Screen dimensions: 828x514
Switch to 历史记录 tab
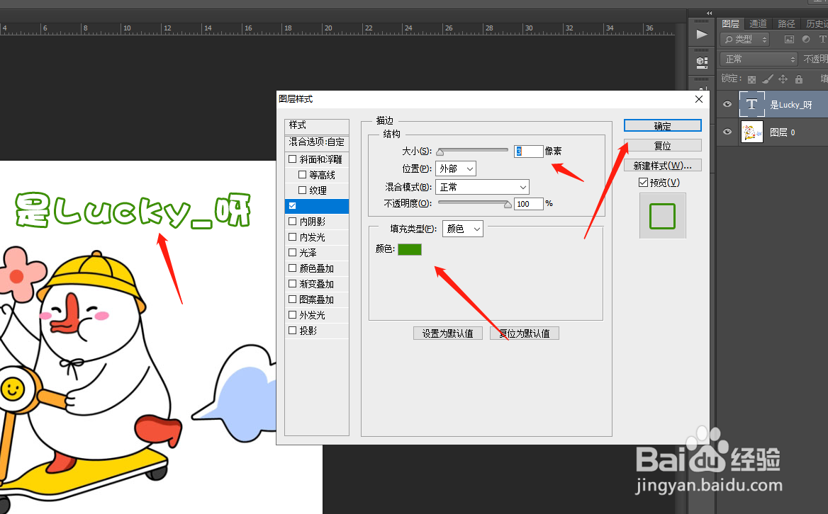[x=816, y=24]
